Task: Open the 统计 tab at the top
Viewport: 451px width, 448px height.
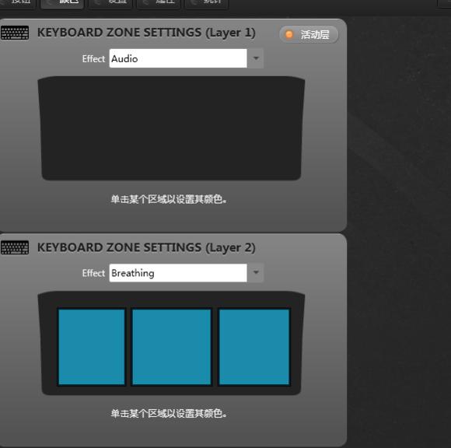Action: 207,3
